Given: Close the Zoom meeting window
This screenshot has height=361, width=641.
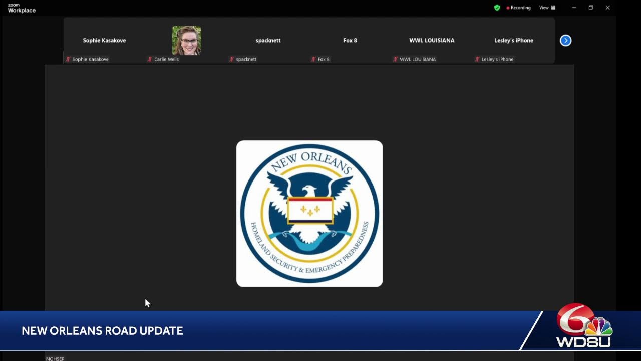Looking at the screenshot, I should [607, 8].
